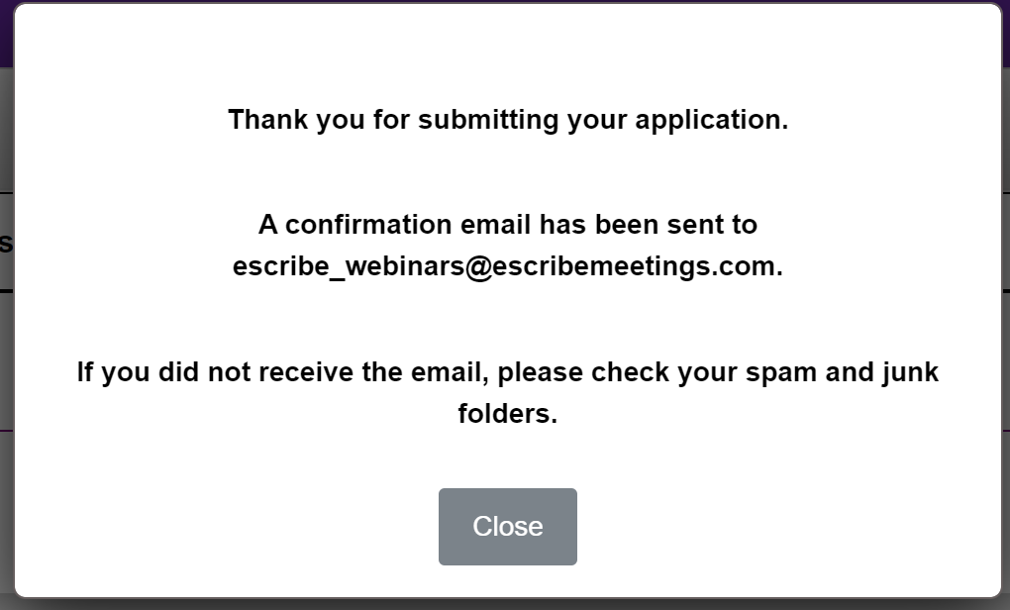Image resolution: width=1010 pixels, height=610 pixels.
Task: Click the escribe_webinars@escribemeetings.com email address
Action: (x=507, y=266)
